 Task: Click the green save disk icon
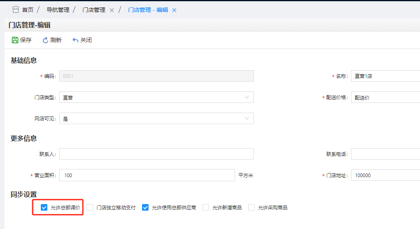click(15, 40)
